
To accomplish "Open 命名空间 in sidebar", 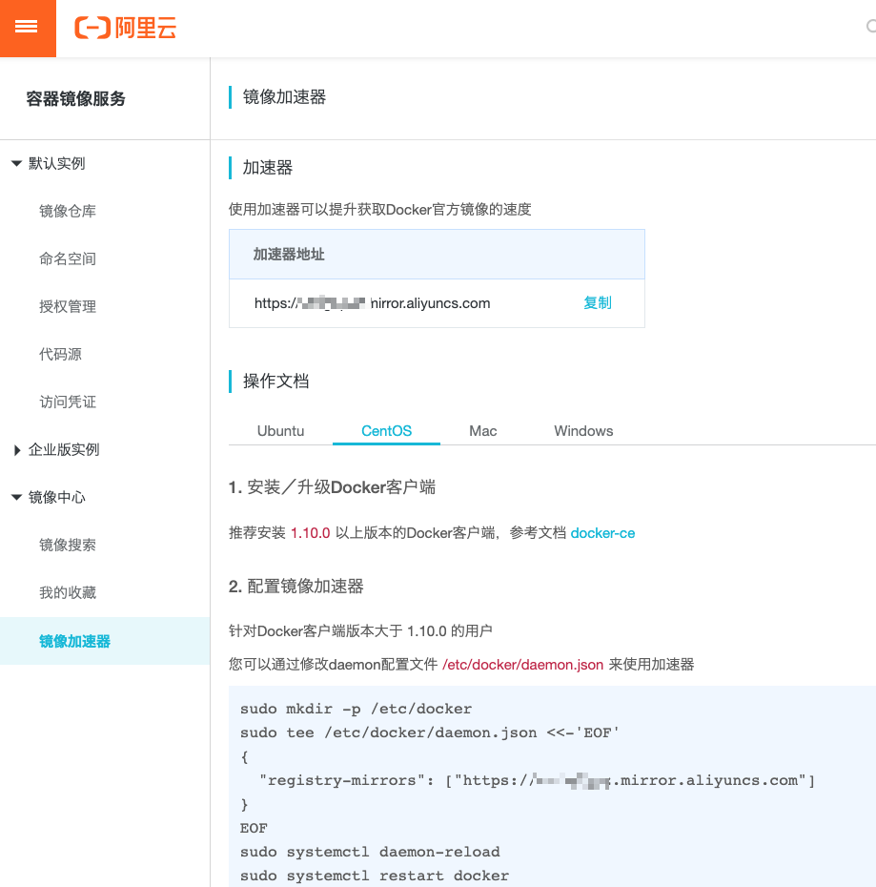I will click(x=68, y=258).
